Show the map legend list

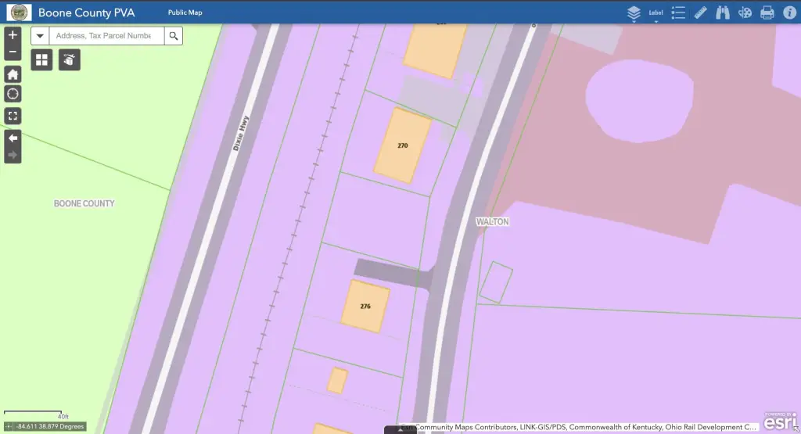pos(678,13)
